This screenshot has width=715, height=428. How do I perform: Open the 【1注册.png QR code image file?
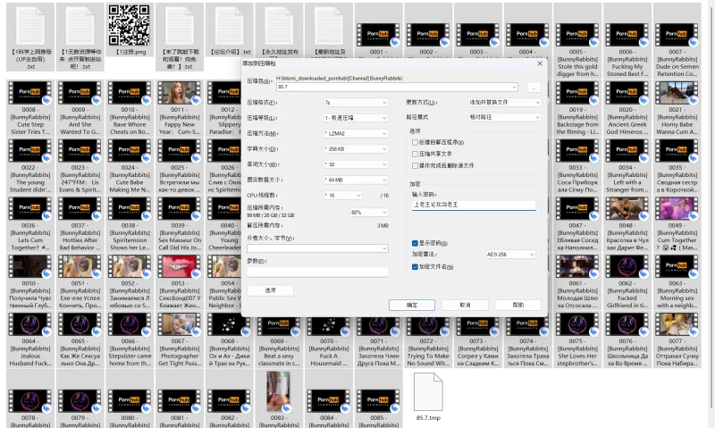[x=128, y=25]
